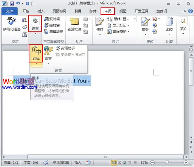Click word count 字数: 6/6 in status bar
194x167 pixels.
click(x=31, y=162)
